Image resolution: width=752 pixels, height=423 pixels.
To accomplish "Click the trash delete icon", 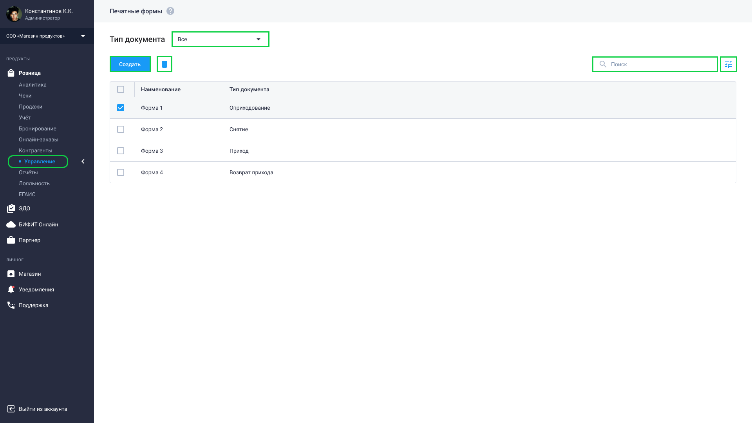I will click(164, 64).
